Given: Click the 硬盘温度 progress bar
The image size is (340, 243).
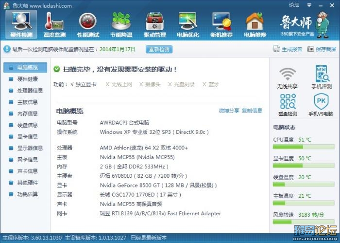Looking at the screenshot, I should pyautogui.click(x=304, y=185).
